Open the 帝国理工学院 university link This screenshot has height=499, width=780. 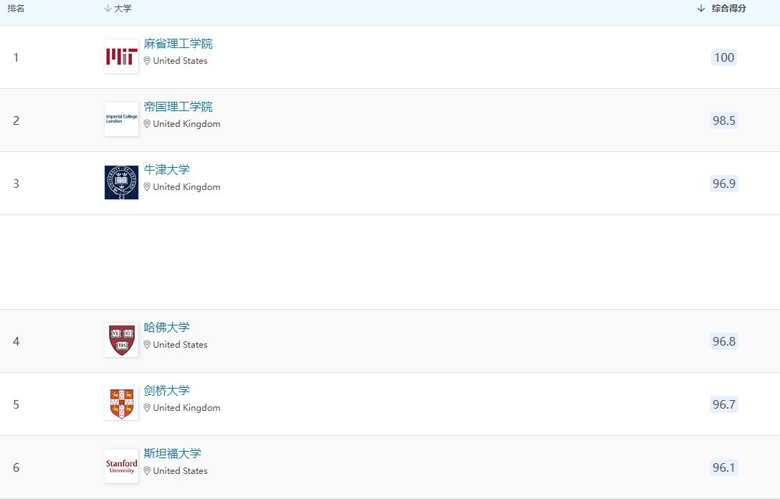(x=178, y=107)
